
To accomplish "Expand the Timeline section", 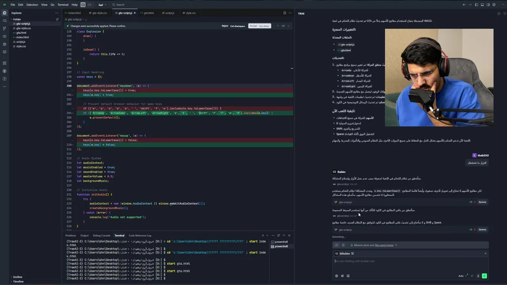I will [x=18, y=281].
